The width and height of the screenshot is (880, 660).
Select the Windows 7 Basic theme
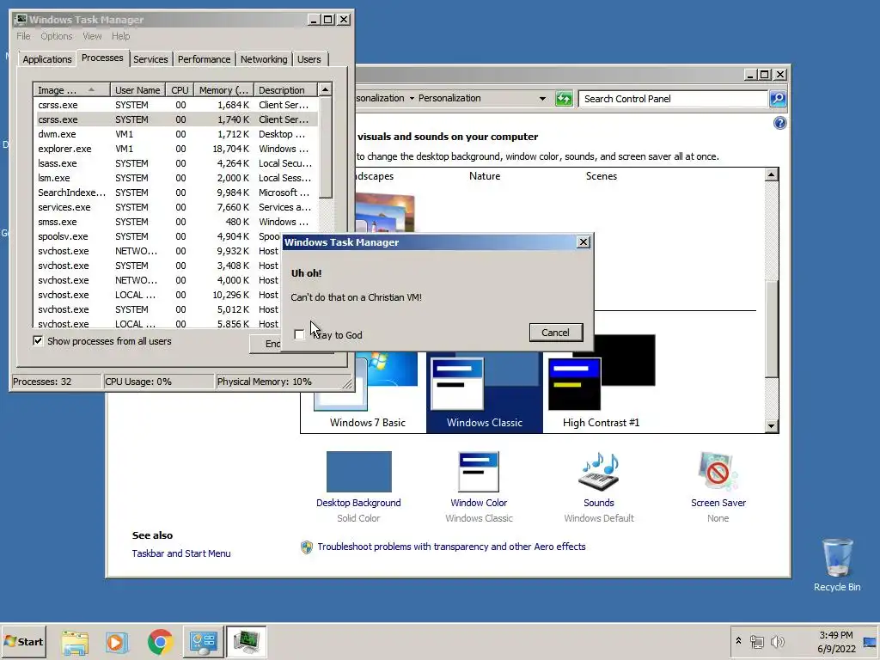tap(368, 392)
